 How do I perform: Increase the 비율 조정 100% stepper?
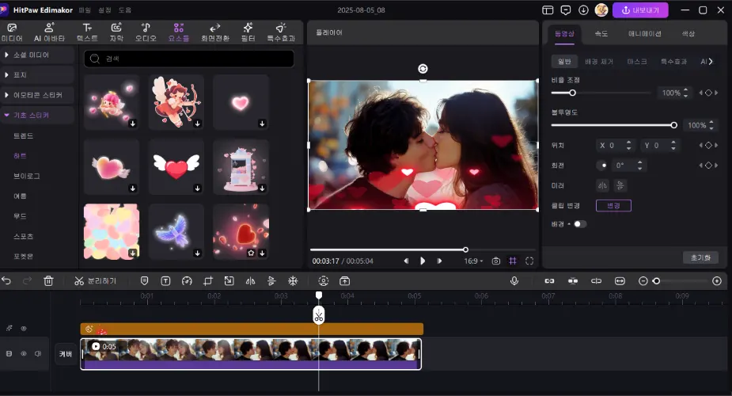685,89
